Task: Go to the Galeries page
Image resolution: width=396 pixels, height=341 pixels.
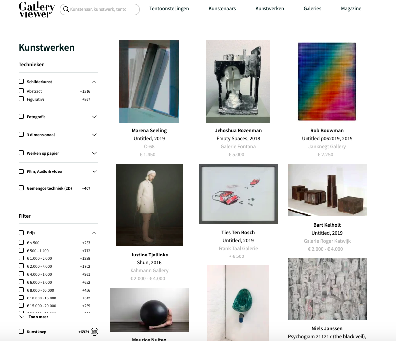Action: tap(312, 9)
